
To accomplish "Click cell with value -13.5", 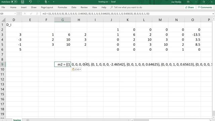I will tap(192, 35).
